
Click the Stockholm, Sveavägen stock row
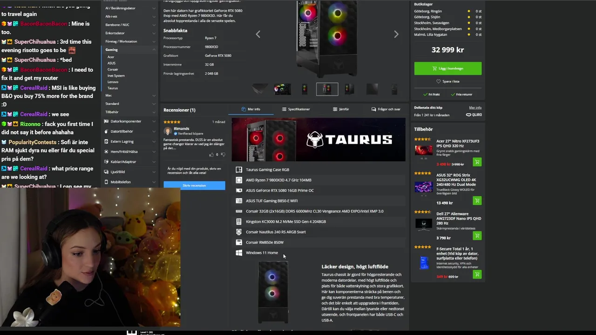click(448, 23)
